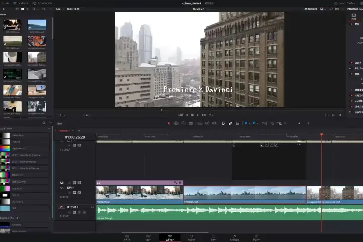Toggle auto track selector on Video 1
Viewport: 363px width, 242px height.
tap(74, 193)
